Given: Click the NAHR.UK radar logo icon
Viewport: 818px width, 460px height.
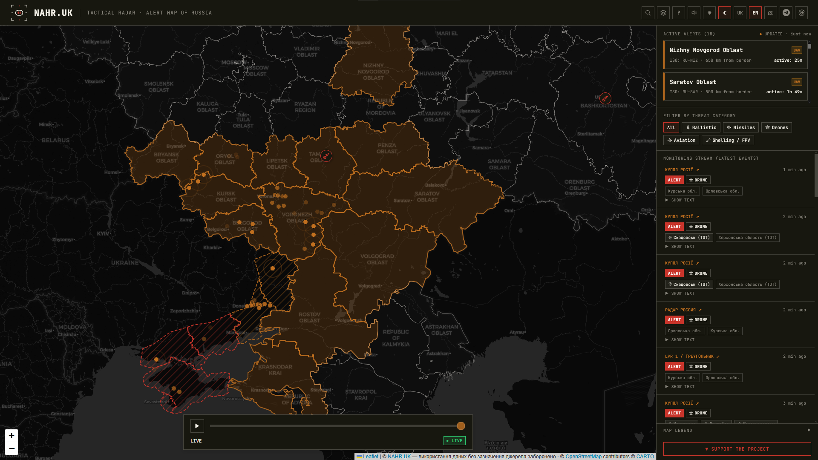Looking at the screenshot, I should (19, 13).
